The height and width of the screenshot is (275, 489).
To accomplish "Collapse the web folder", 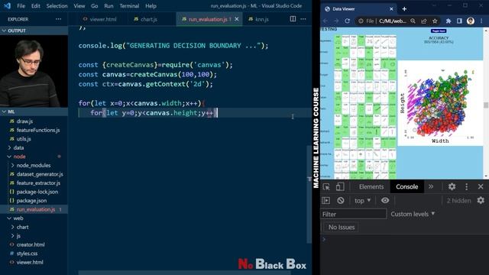I will pyautogui.click(x=18, y=218).
